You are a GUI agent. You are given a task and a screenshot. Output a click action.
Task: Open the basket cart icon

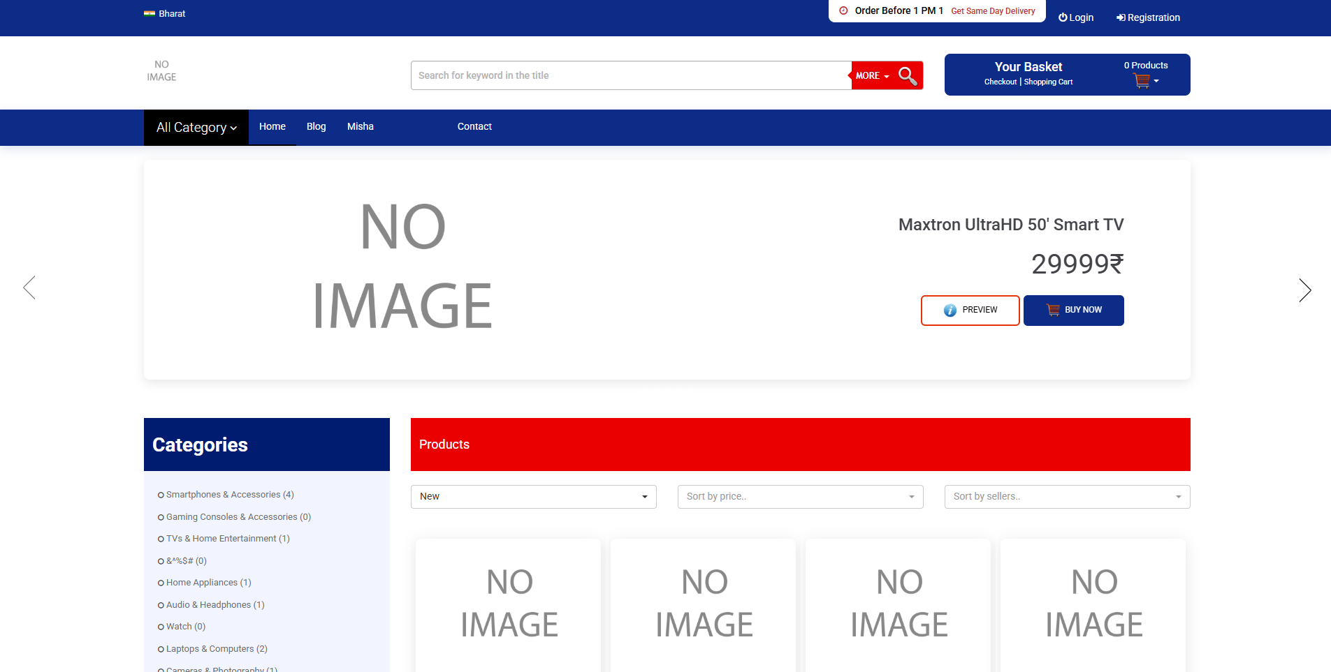click(1142, 81)
